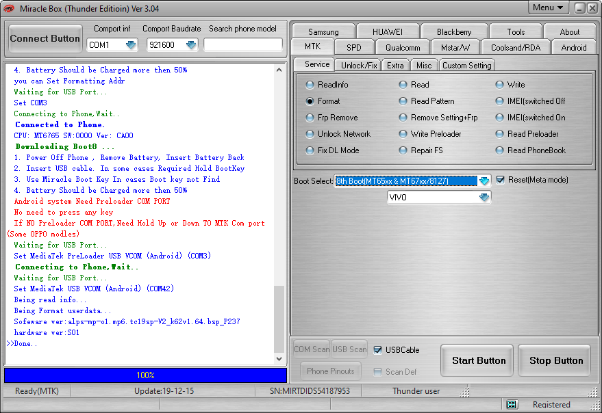Select the Repair FS radio option
The width and height of the screenshot is (602, 413).
click(x=421, y=150)
